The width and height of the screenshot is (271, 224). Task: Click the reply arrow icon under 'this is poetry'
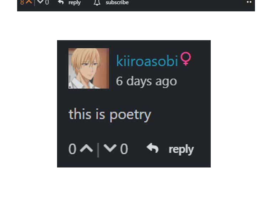tap(153, 148)
